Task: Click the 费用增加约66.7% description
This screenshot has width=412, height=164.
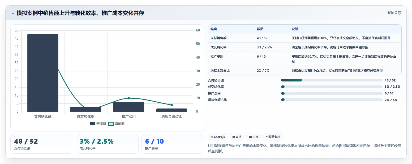Action: 344,59
